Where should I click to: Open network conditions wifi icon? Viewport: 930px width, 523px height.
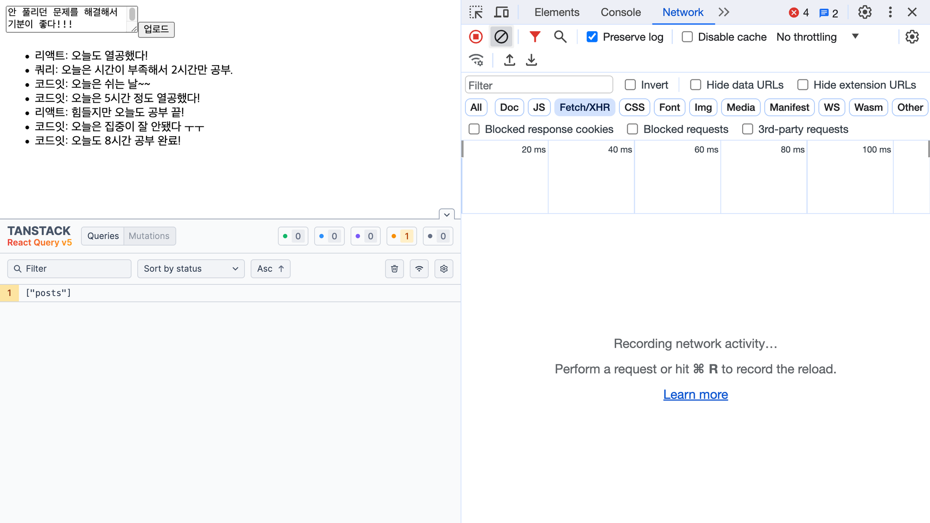click(x=477, y=60)
